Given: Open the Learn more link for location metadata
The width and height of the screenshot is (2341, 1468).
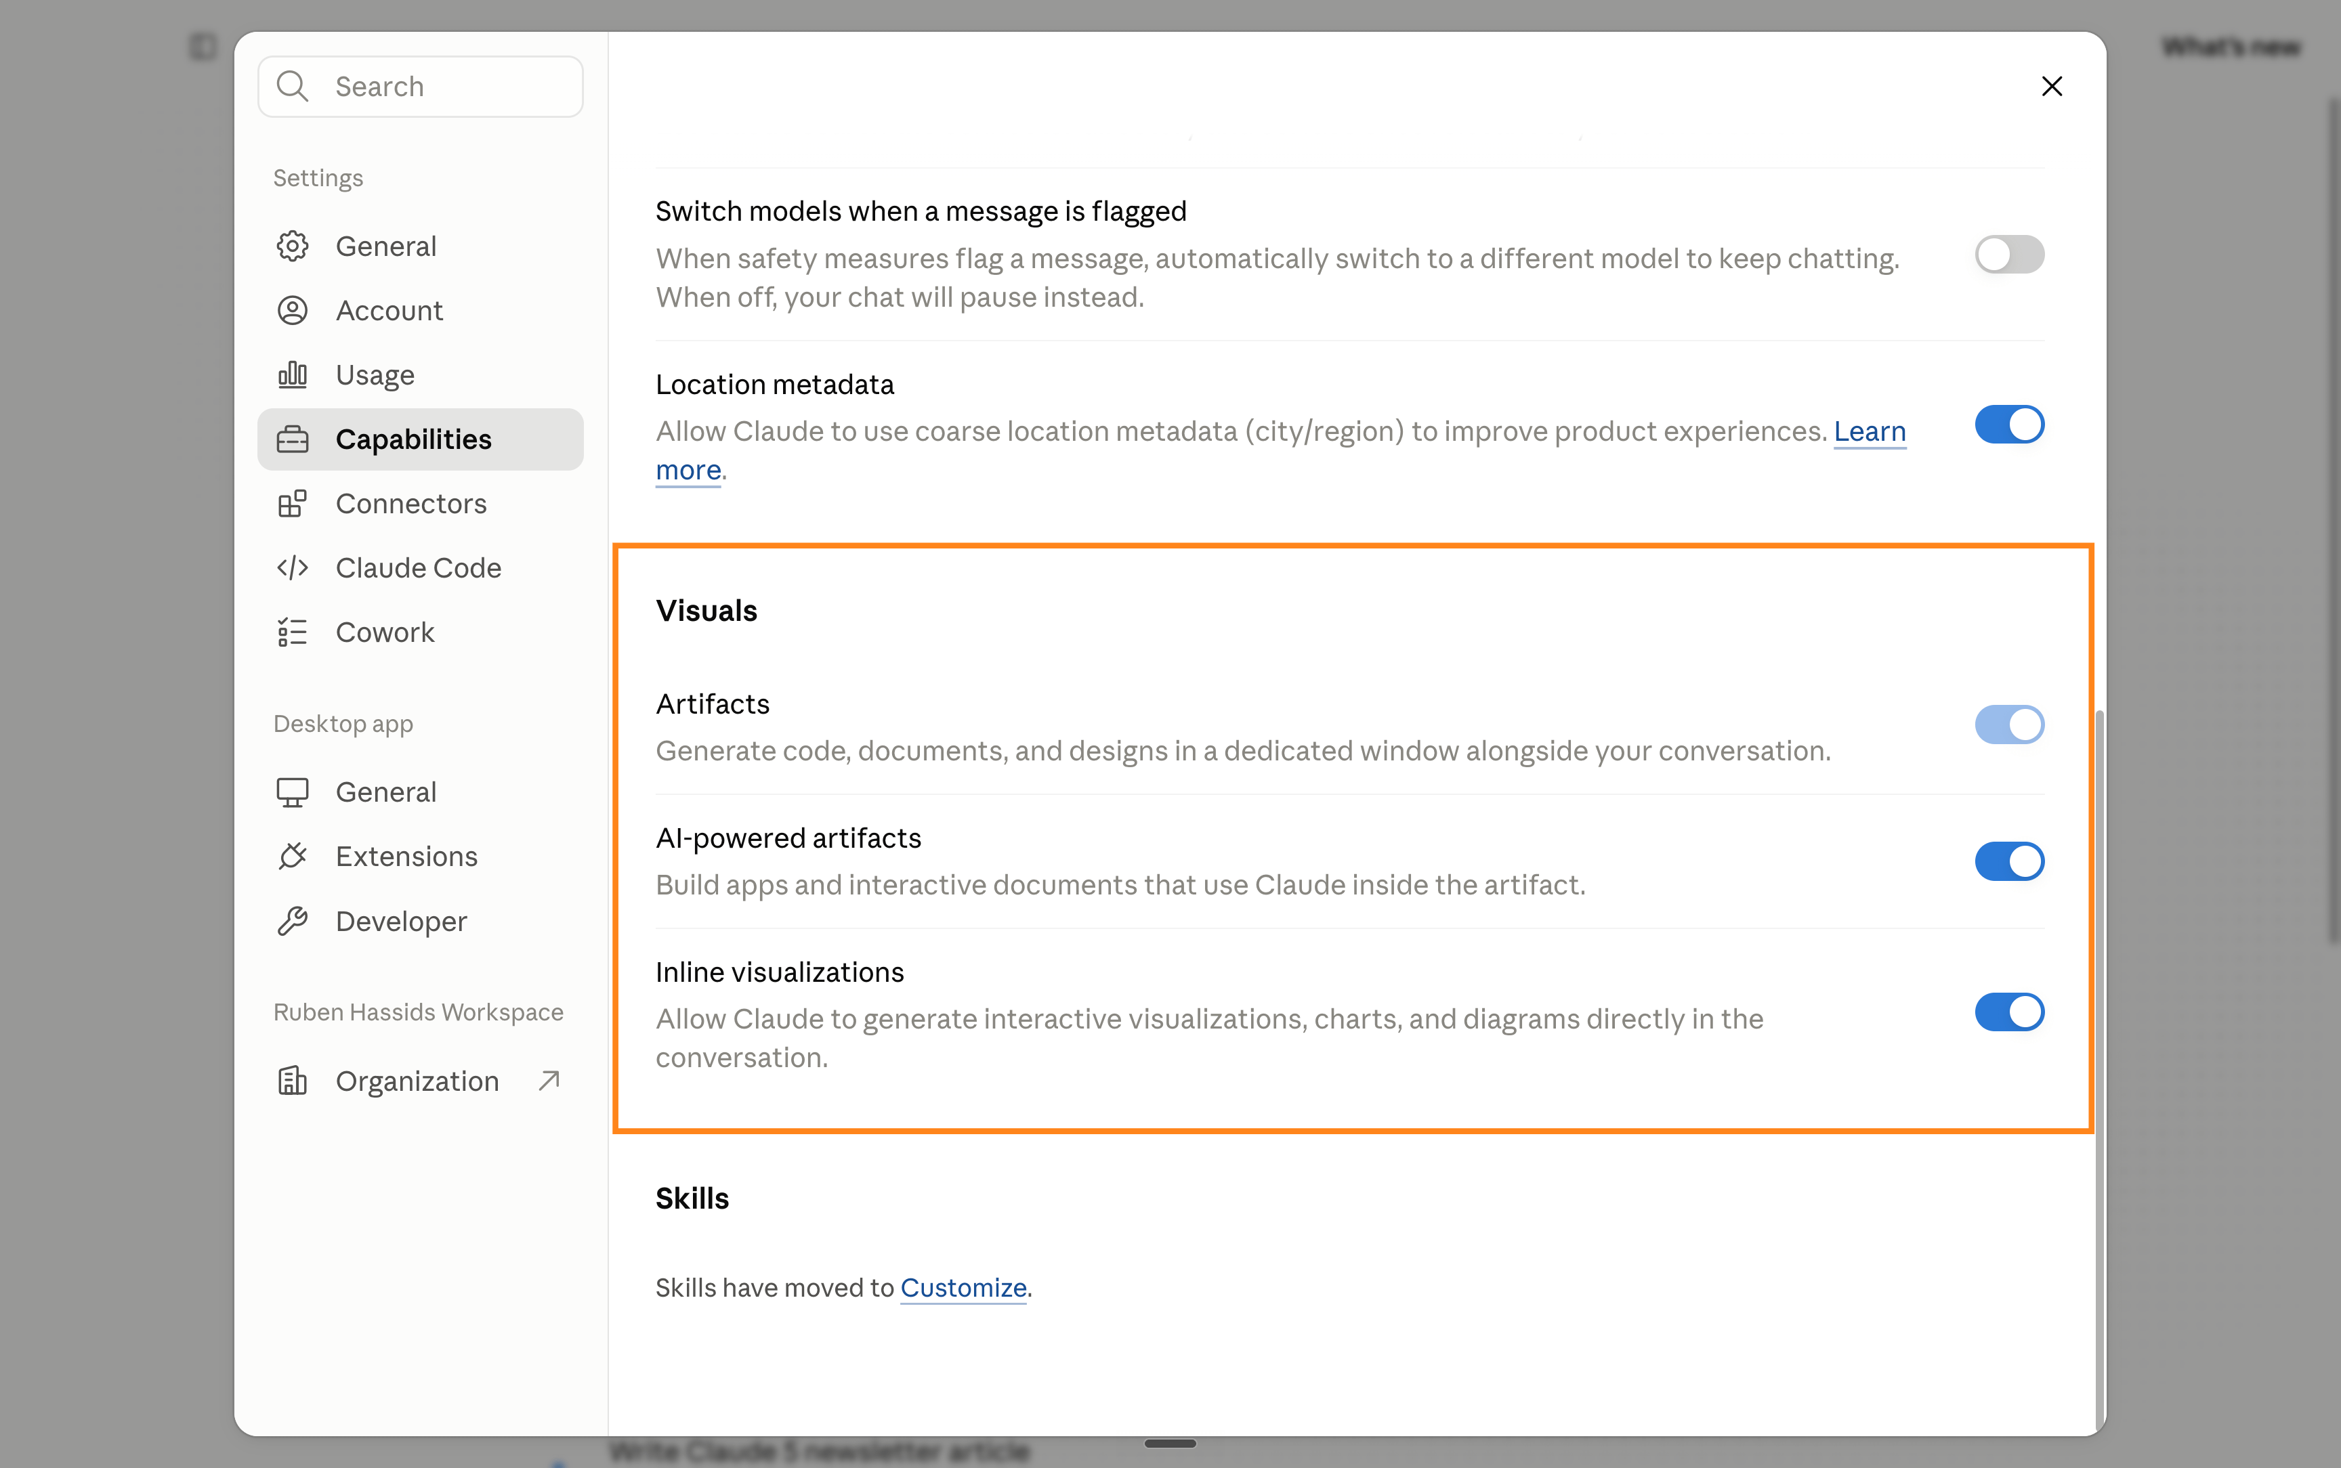Looking at the screenshot, I should pos(1869,431).
